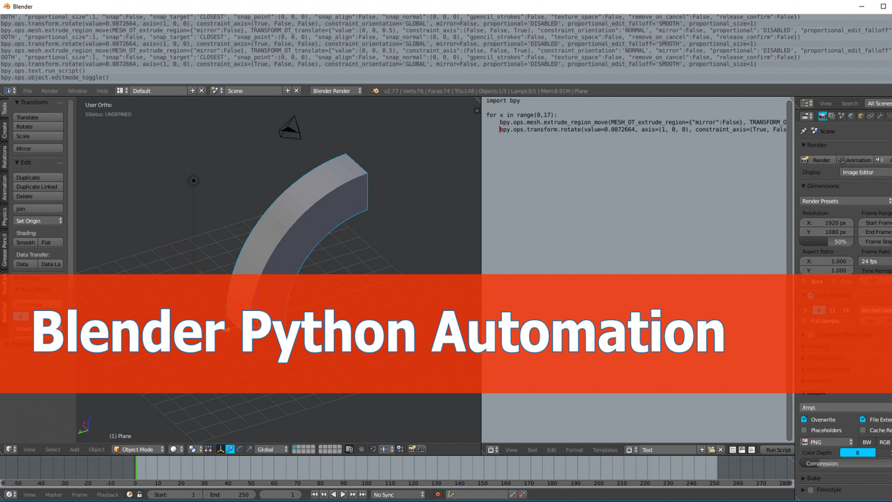Select the translate manipulator arrow icon
The height and width of the screenshot is (502, 892).
230,449
